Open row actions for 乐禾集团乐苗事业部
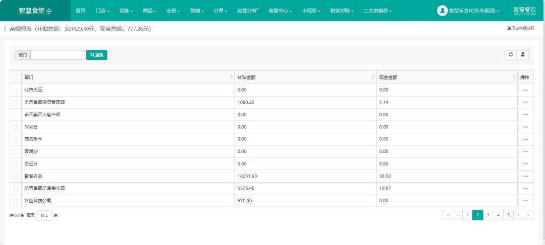The width and height of the screenshot is (545, 245). (x=525, y=189)
